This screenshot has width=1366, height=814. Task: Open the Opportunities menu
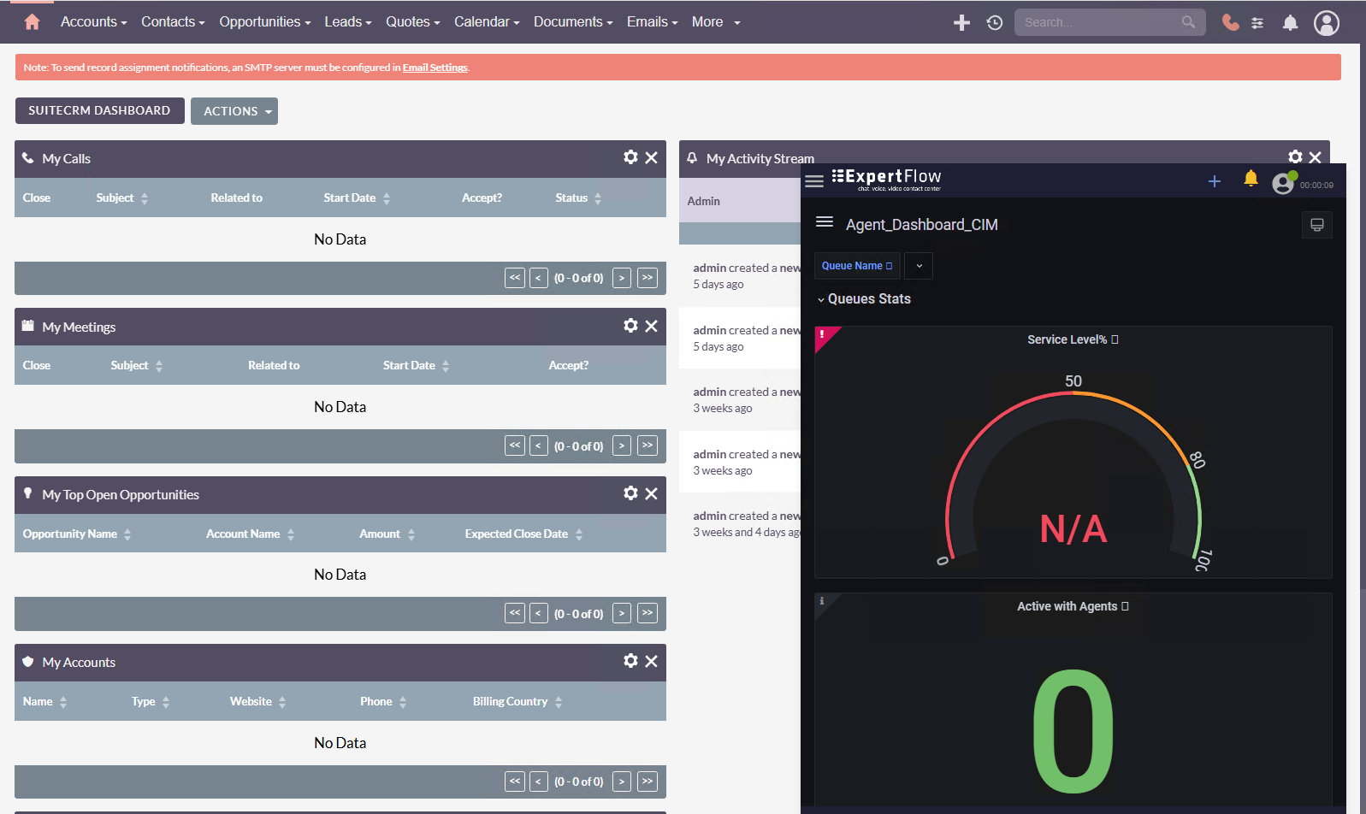coord(264,22)
